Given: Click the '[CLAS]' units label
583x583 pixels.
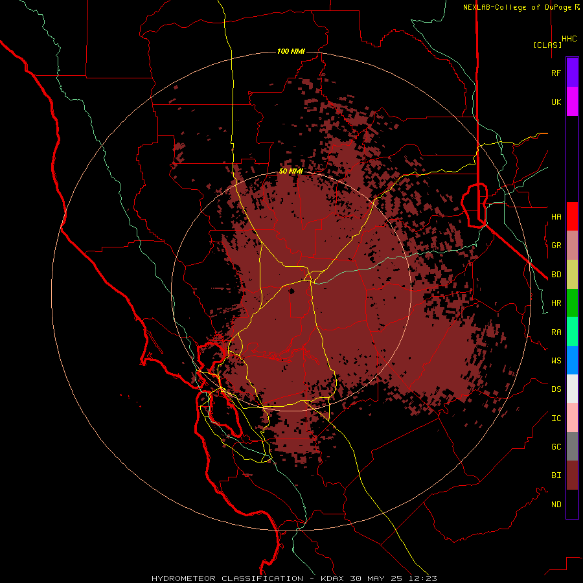Looking at the screenshot, I should [x=547, y=45].
